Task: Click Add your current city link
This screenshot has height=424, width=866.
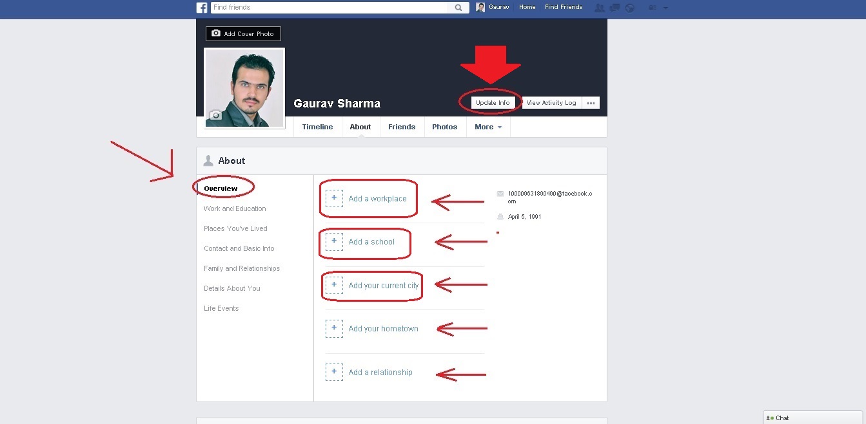Action: point(384,286)
